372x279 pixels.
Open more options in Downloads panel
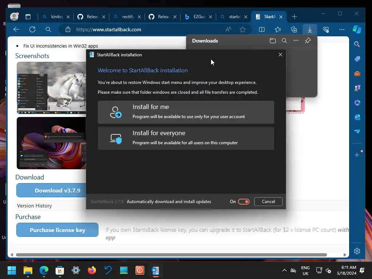[x=296, y=41]
